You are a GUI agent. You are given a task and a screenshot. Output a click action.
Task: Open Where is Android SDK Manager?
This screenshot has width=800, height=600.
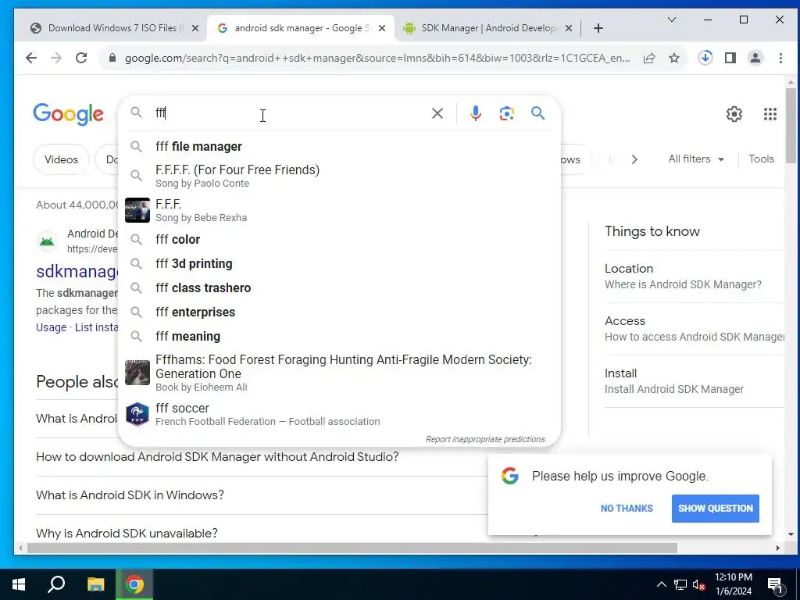(x=683, y=284)
